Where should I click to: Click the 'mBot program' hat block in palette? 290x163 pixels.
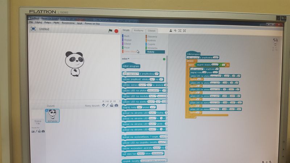(131, 66)
